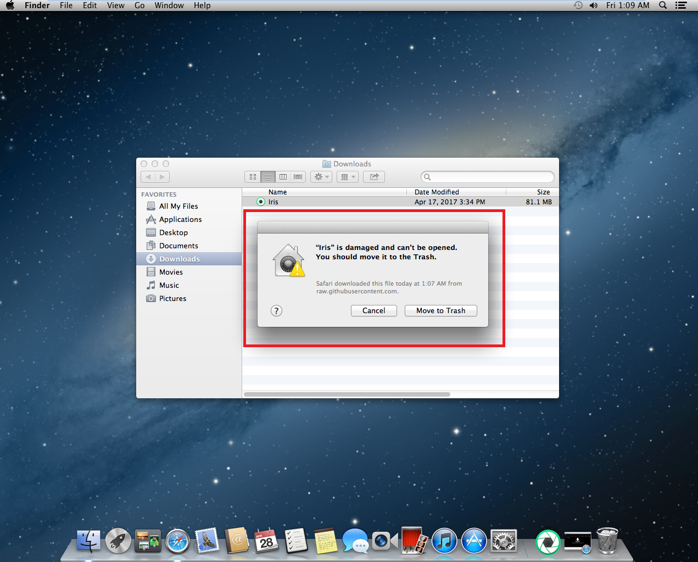698x562 pixels.
Task: Sort files by Date Modified column
Action: [x=437, y=192]
